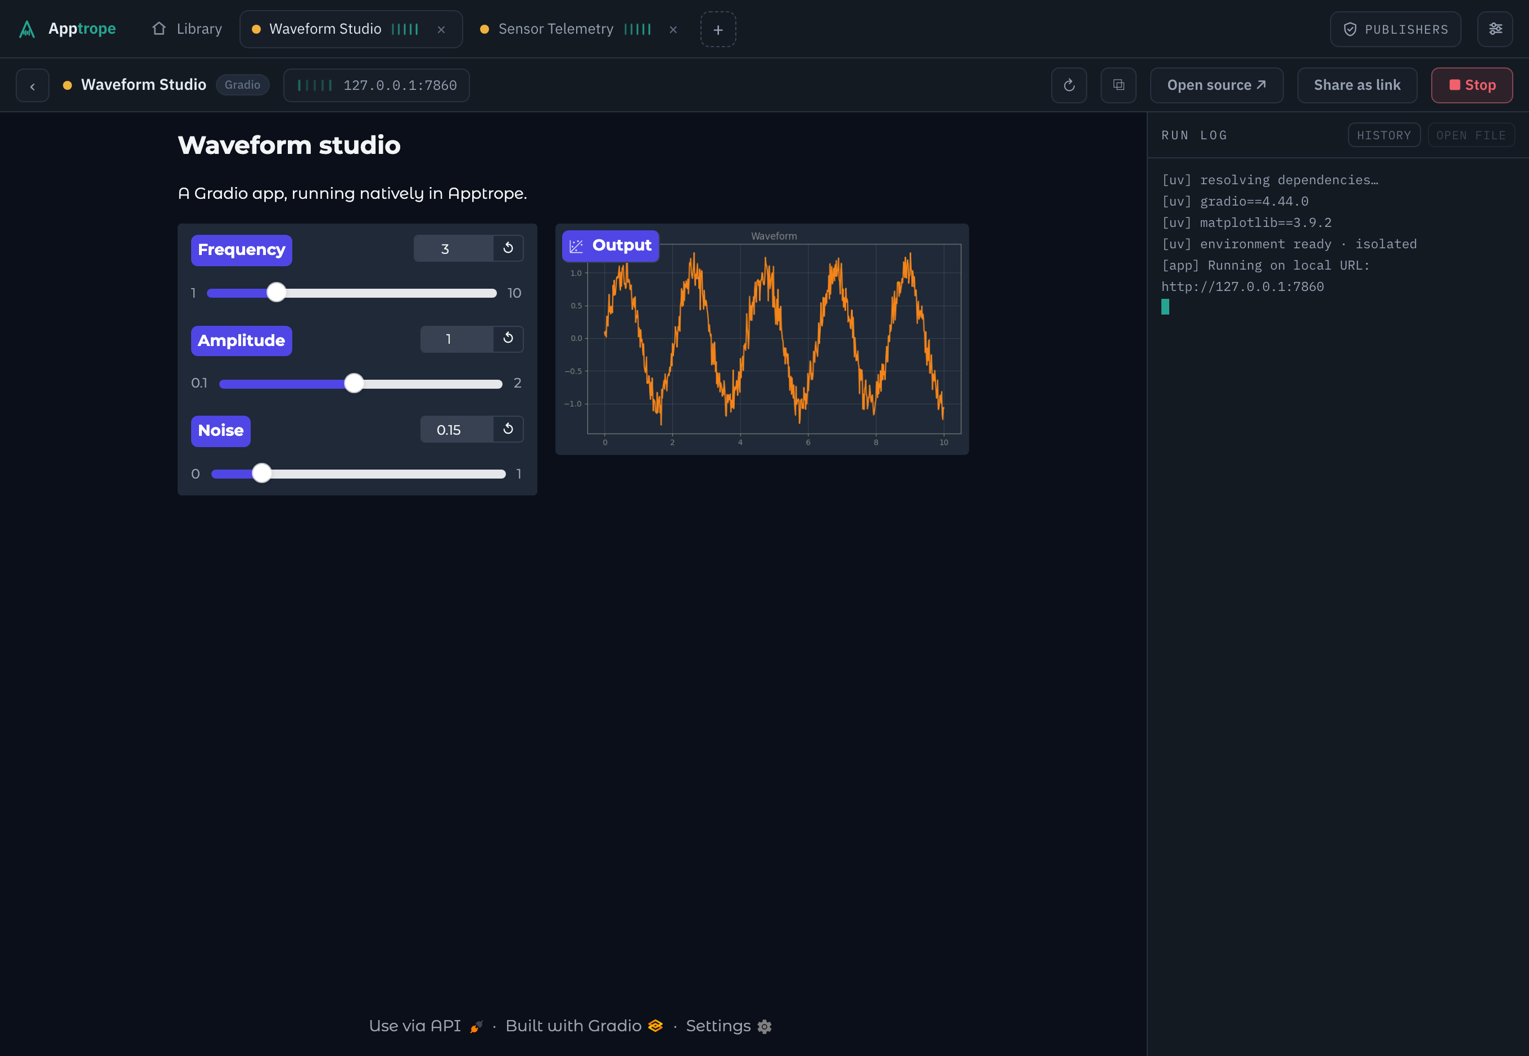Click the Waveform plot image

point(762,339)
